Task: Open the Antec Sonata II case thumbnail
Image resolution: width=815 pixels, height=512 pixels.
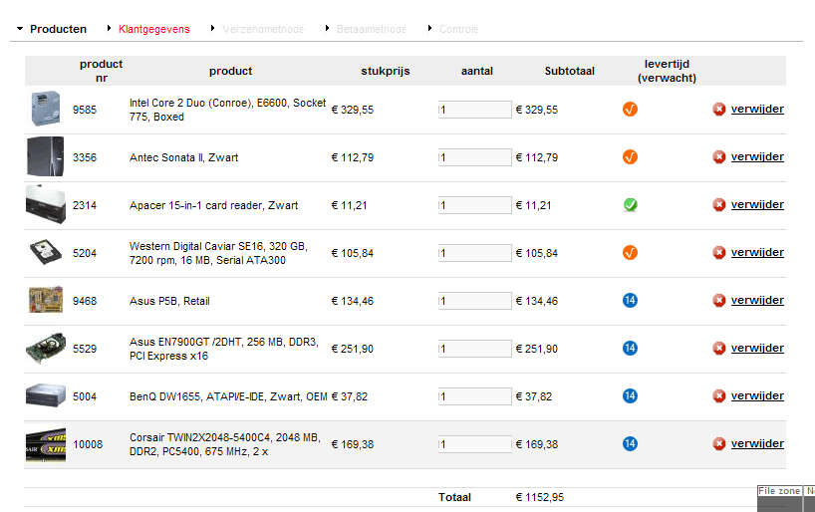Action: coord(45,156)
